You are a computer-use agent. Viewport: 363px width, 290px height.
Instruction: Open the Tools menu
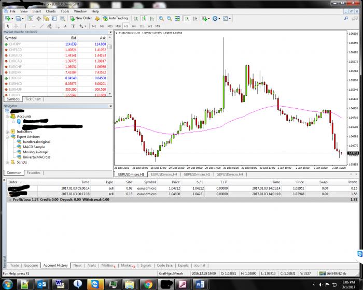tap(65, 11)
